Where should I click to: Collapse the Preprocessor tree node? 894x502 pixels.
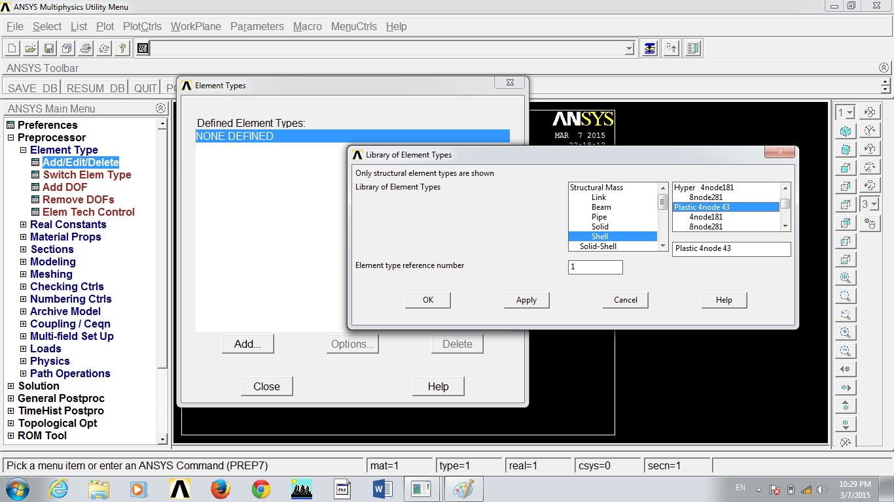[10, 137]
